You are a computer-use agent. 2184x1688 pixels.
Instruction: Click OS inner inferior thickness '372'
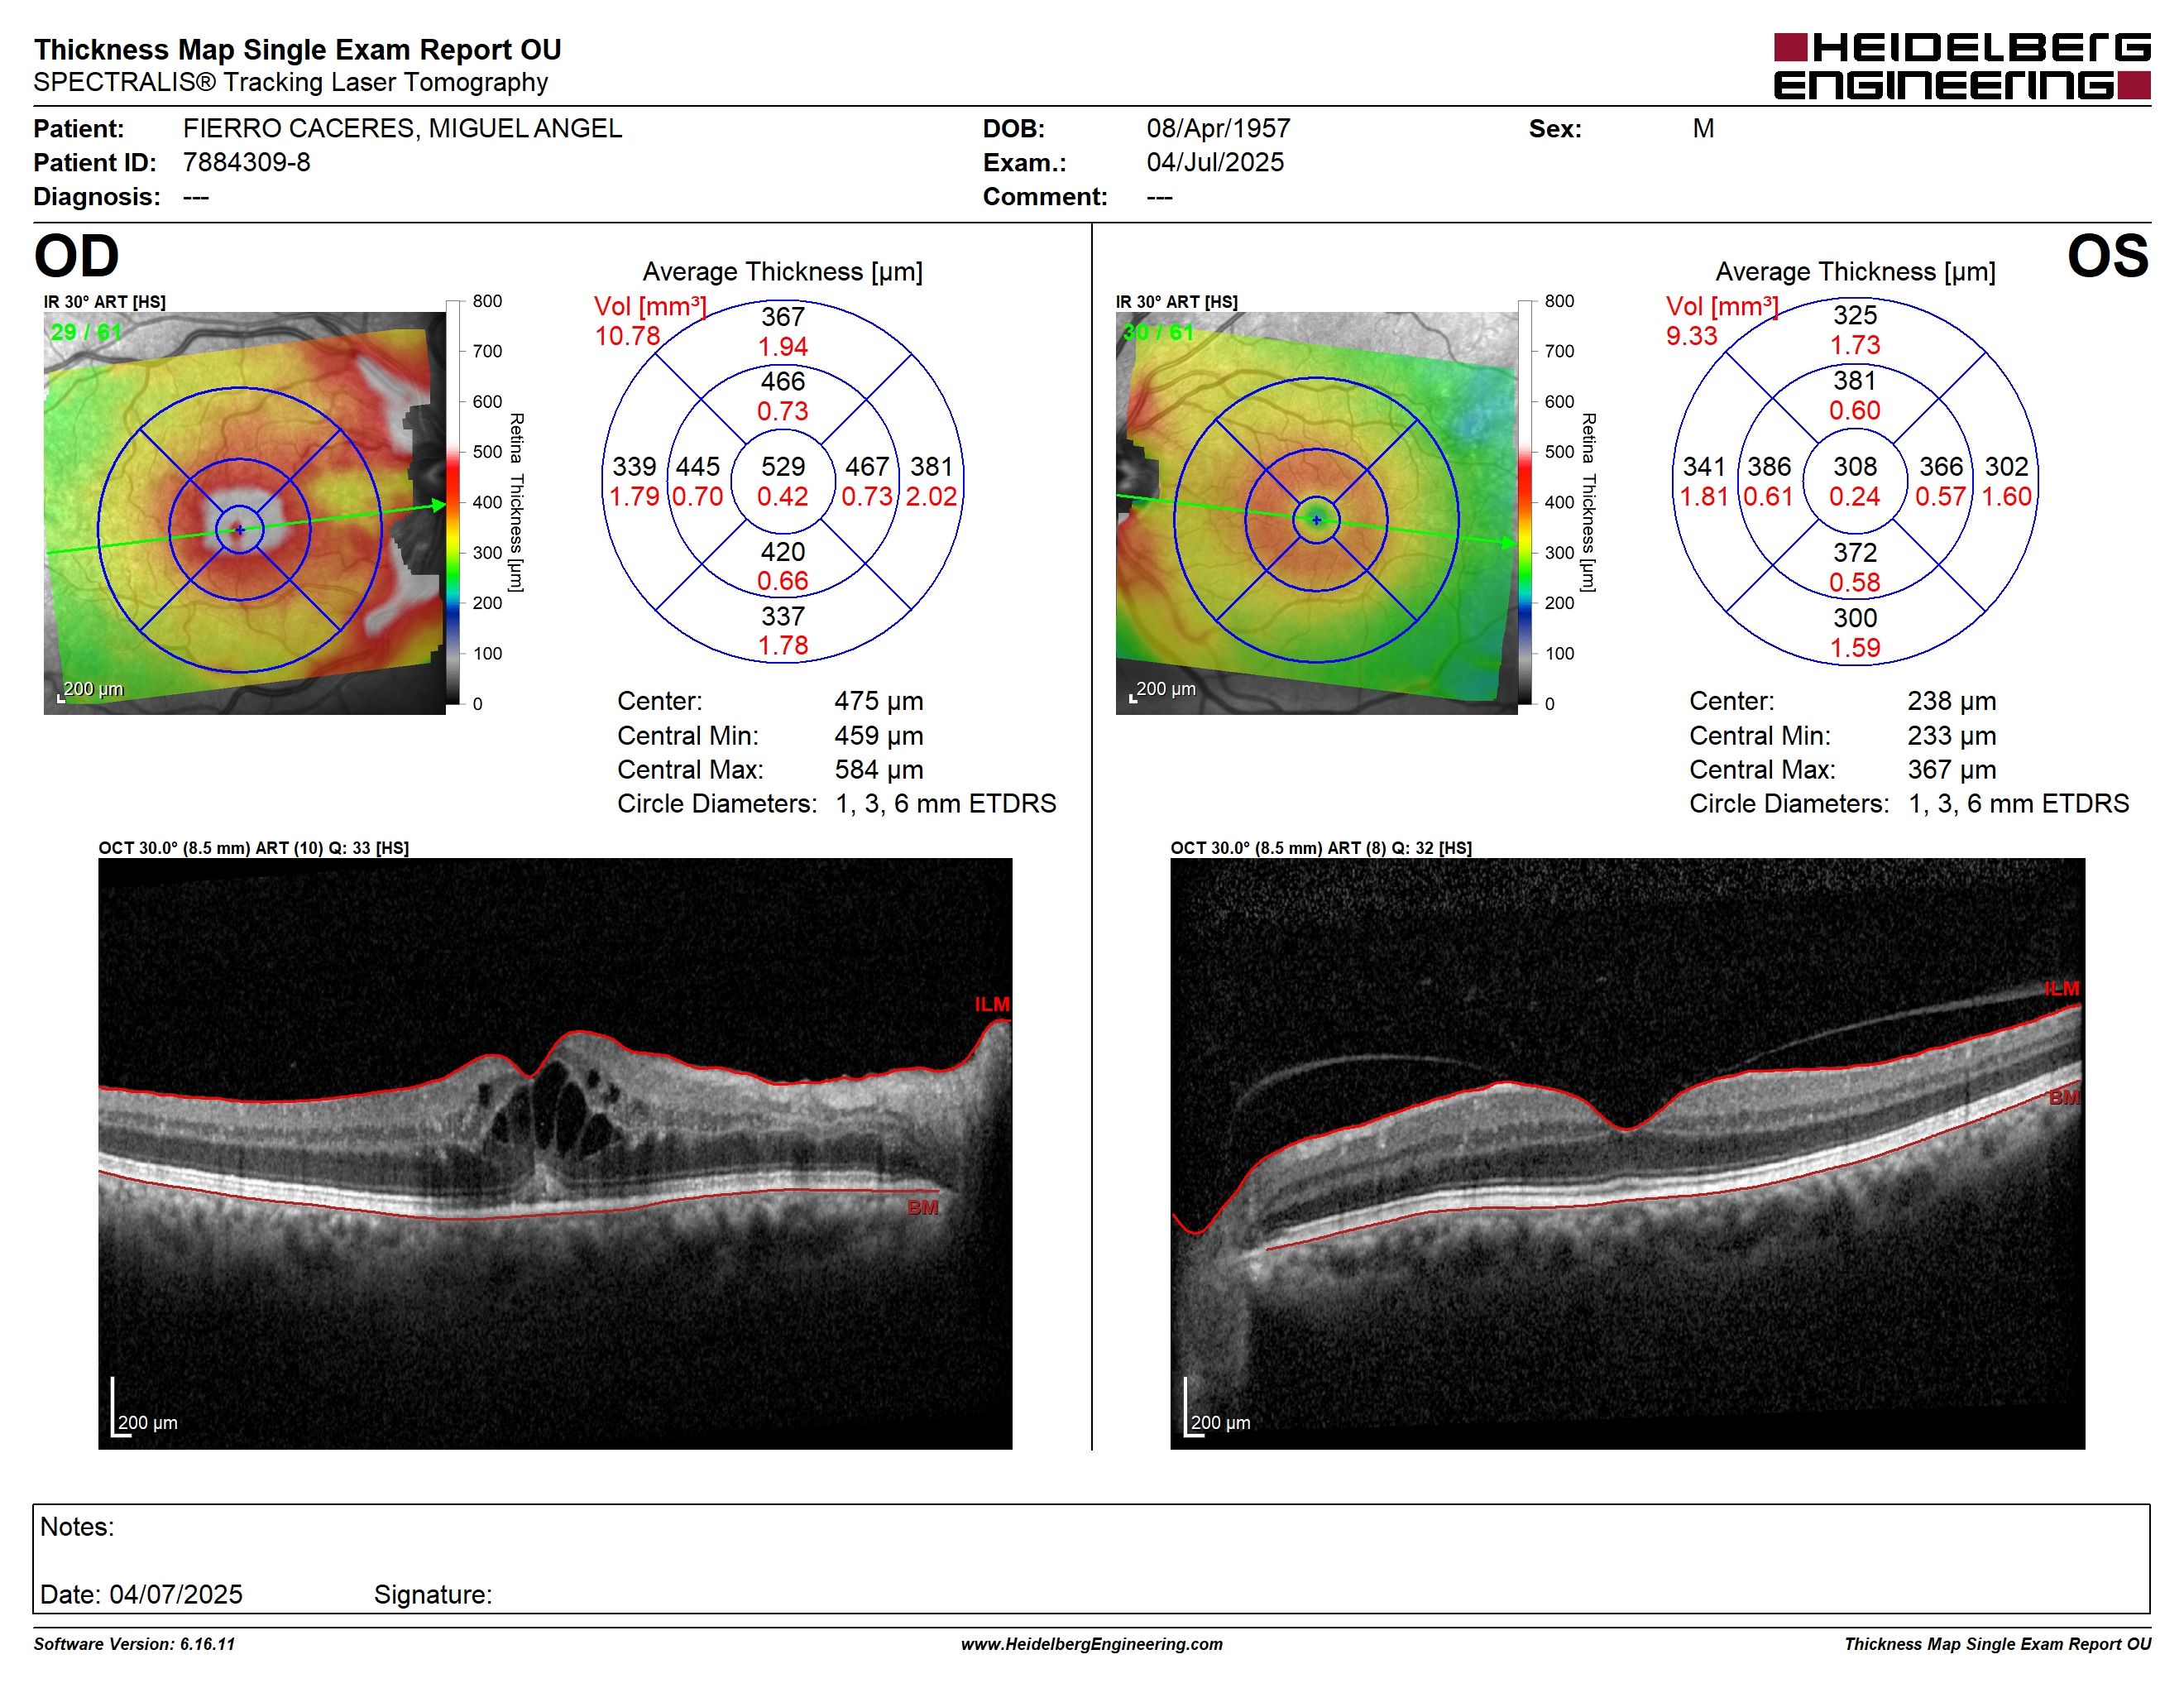(1855, 553)
